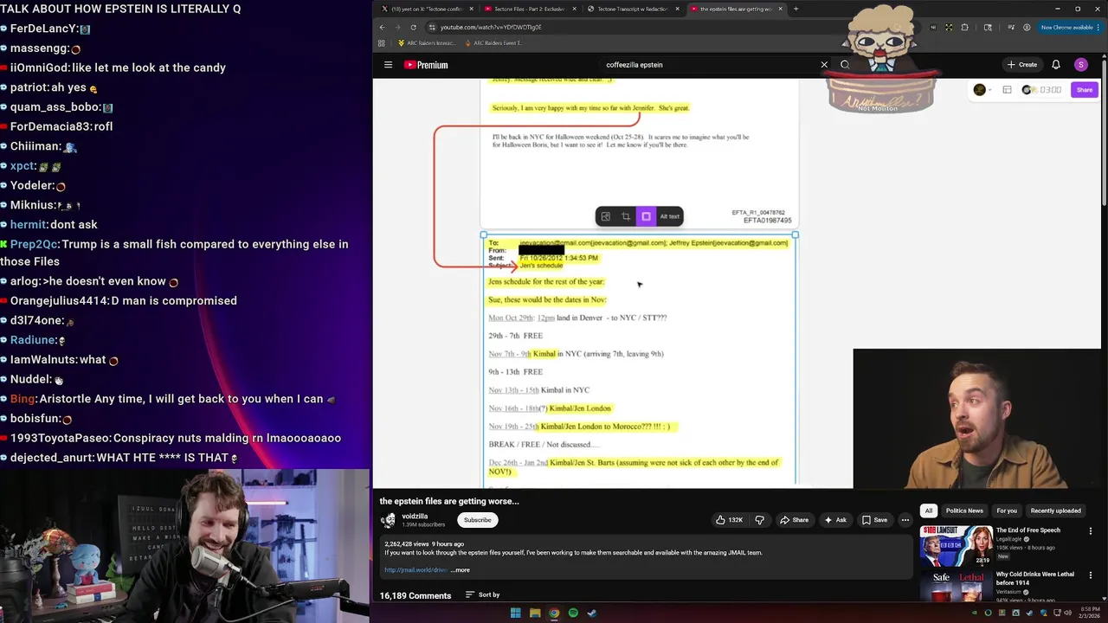Open the Sort by comments dropdown
Viewport: 1108px width, 623px height.
pos(483,594)
